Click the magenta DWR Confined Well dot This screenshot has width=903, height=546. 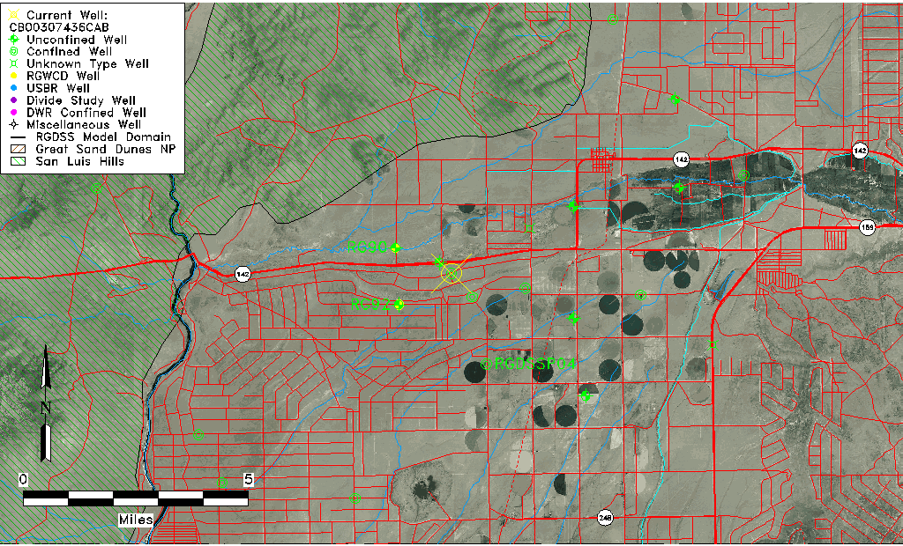(12, 113)
